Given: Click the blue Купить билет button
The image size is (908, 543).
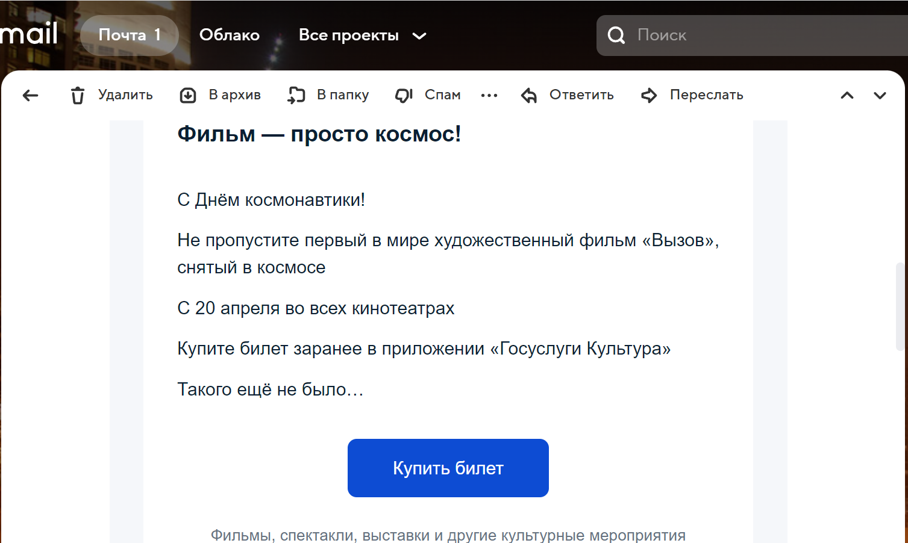Looking at the screenshot, I should [448, 468].
